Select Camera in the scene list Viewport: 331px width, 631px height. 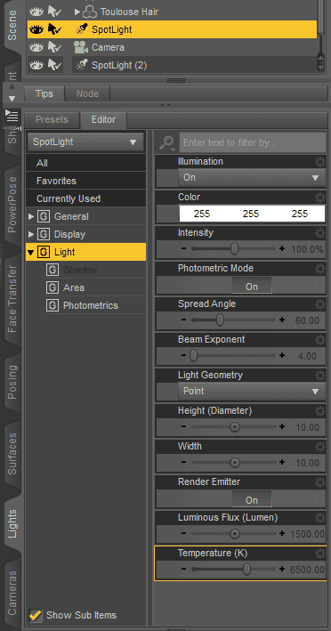point(108,47)
